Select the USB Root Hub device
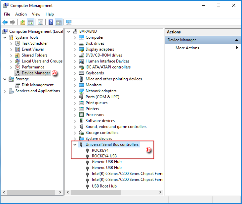Screen dimensions: 242x204 [104, 186]
